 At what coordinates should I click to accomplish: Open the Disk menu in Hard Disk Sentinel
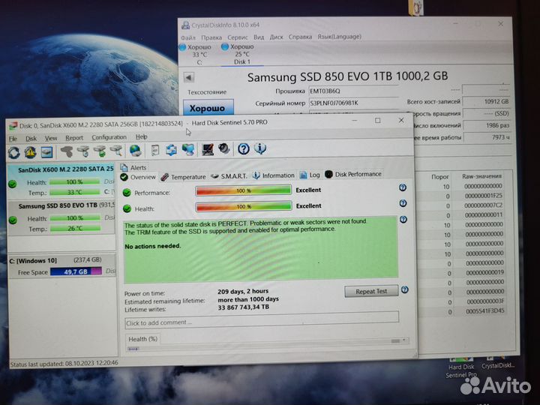(31, 139)
